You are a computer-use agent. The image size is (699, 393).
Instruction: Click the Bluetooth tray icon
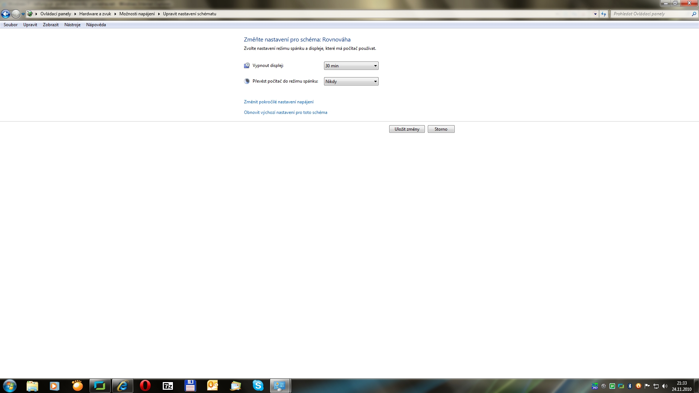(x=630, y=386)
